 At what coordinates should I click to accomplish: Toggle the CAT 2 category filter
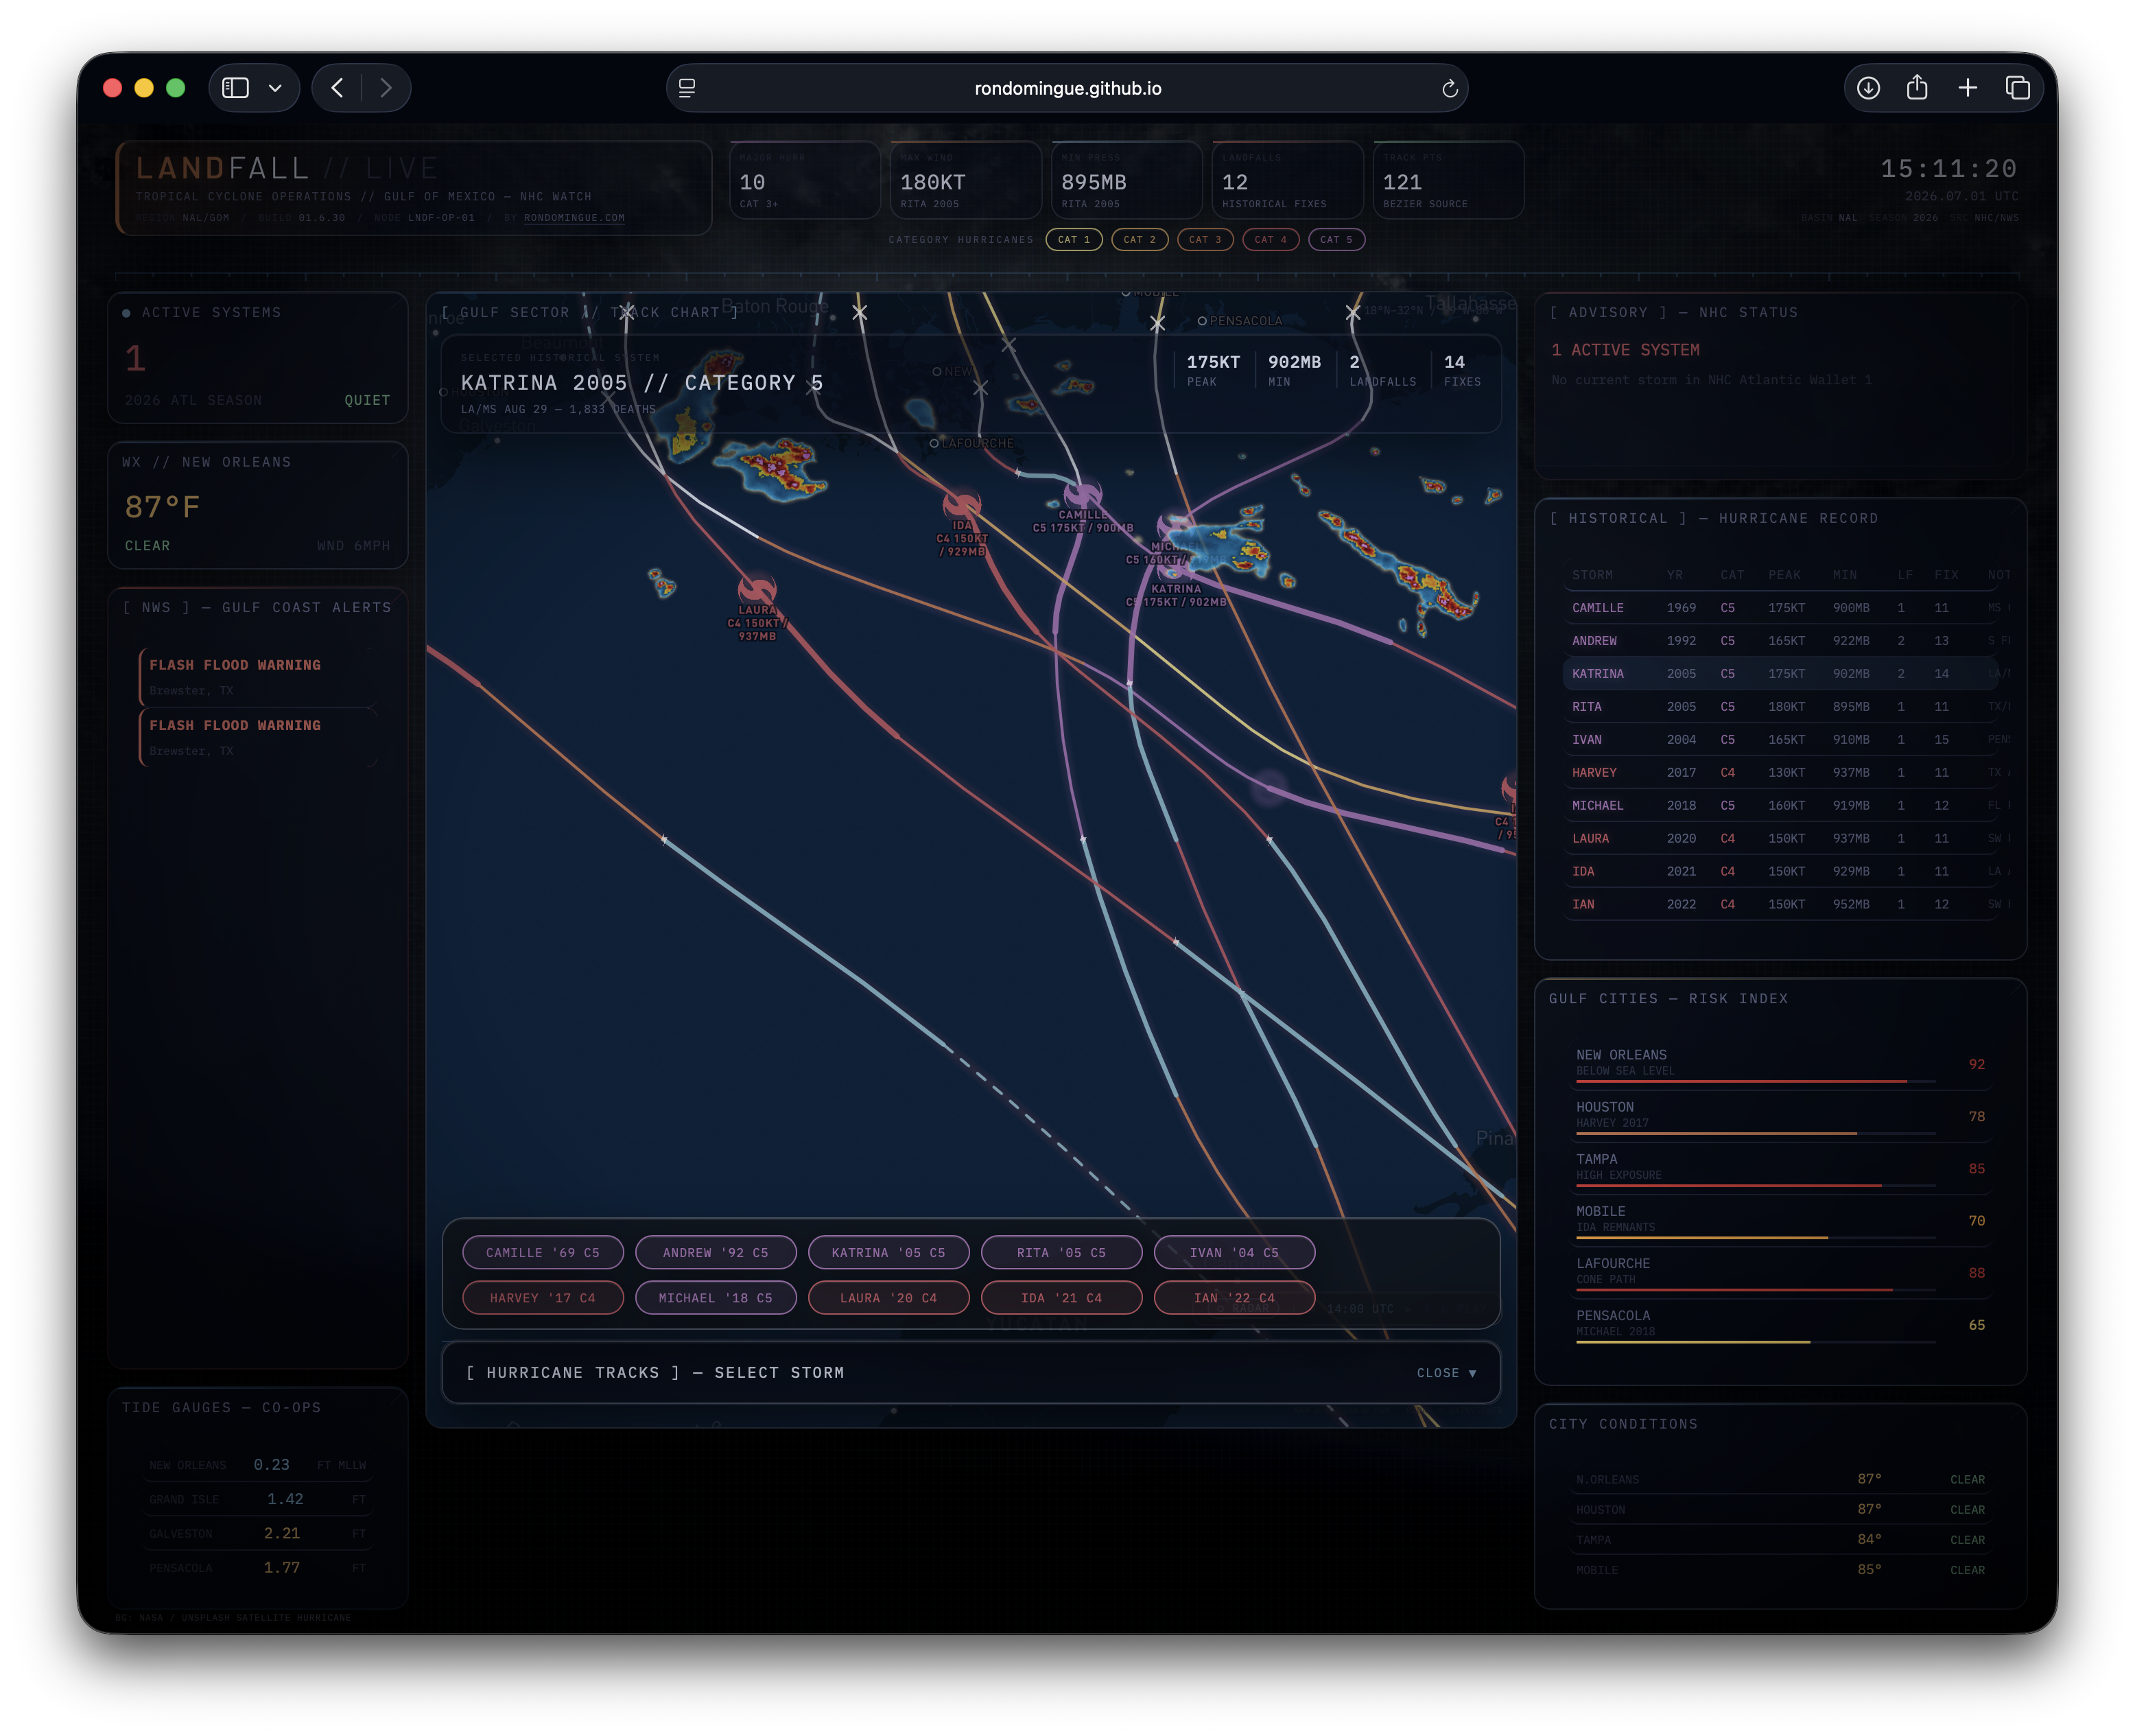1139,239
